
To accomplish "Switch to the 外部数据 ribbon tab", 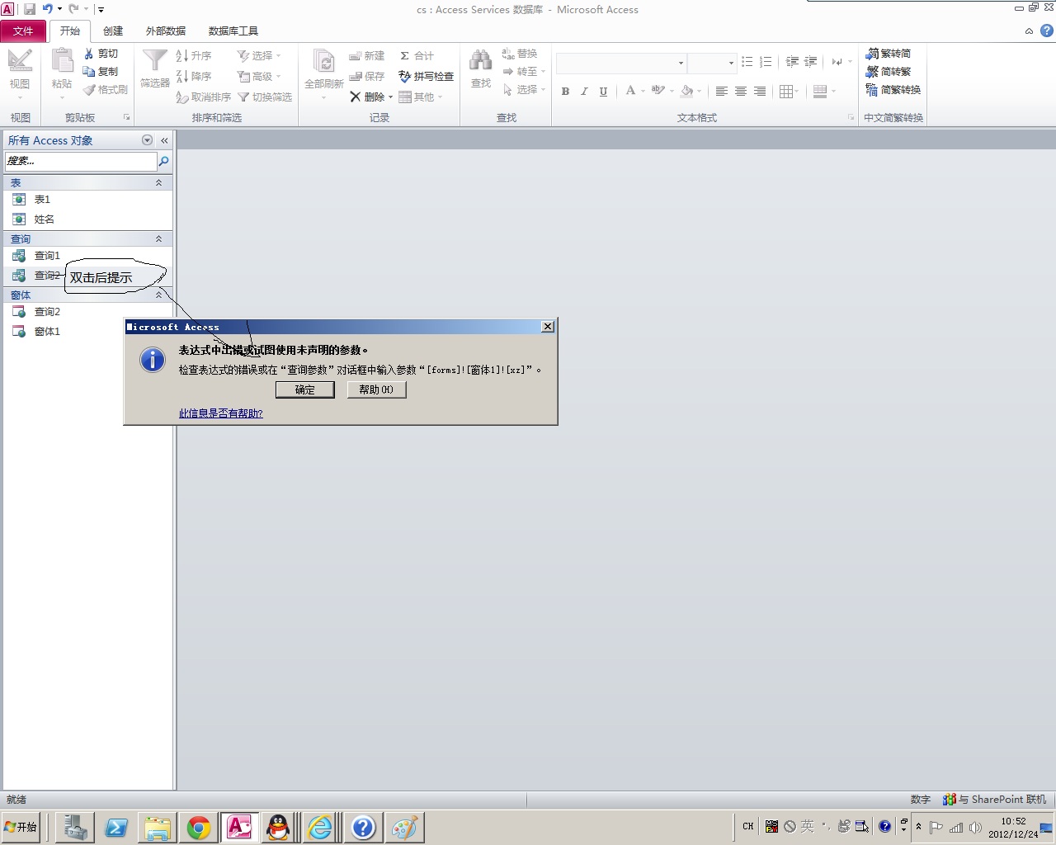I will coord(166,31).
